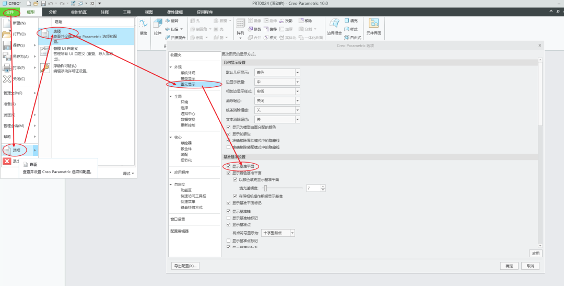The height and width of the screenshot is (286, 564).
Task: Select the 偏移 offset tool
Action: (270, 29)
